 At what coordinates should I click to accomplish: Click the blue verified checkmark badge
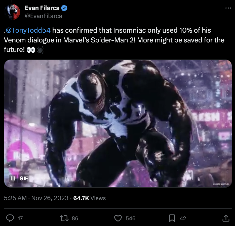(x=64, y=8)
